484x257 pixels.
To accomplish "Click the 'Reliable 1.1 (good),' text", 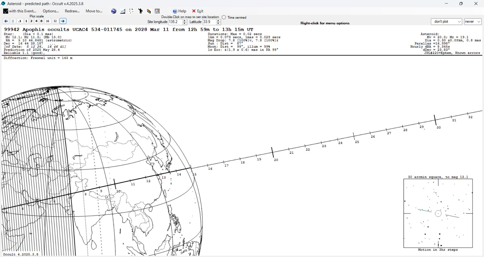I will (x=24, y=53).
